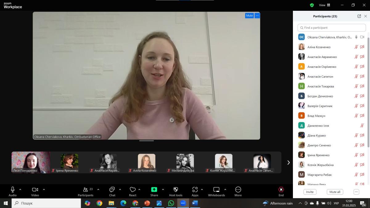The width and height of the screenshot is (370, 208).
Task: Select Дмитро Сененко in participants list
Action: tap(332, 145)
